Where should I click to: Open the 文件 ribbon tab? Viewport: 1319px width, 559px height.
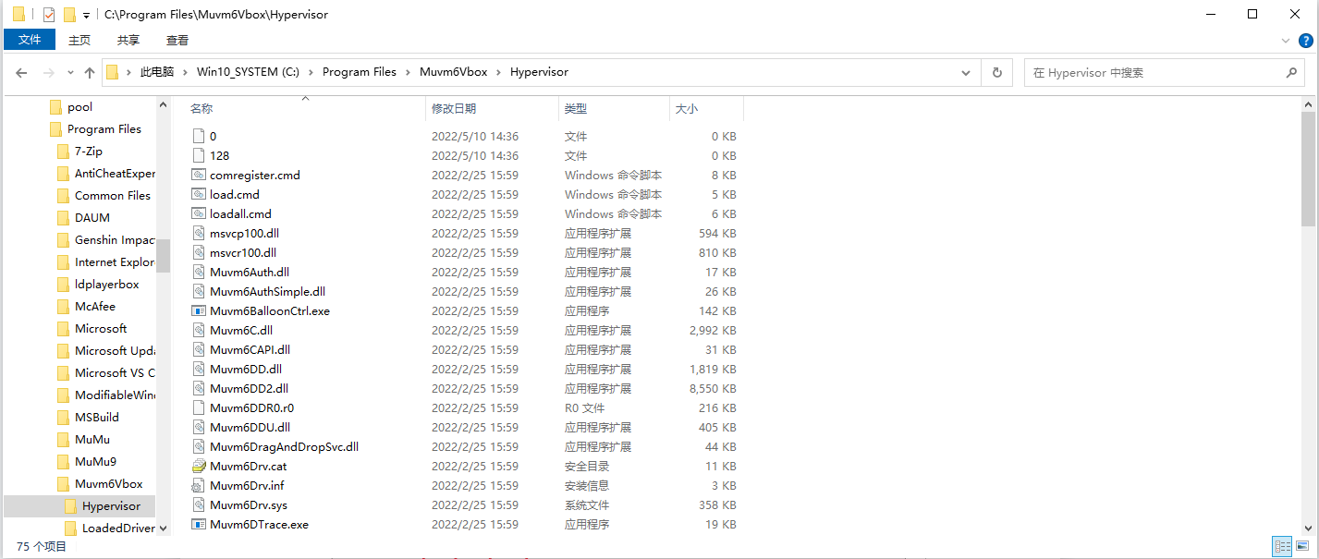[31, 40]
